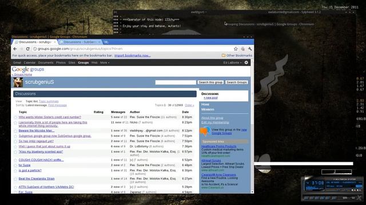366x205 pixels.
Task: Open Gmail from the Google bar
Action: click(17, 63)
